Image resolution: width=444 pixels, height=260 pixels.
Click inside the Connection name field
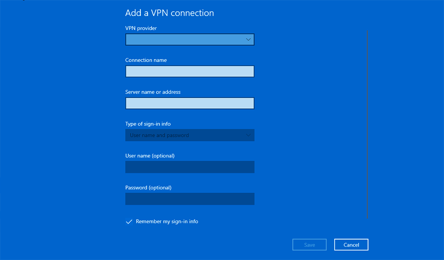pyautogui.click(x=190, y=71)
